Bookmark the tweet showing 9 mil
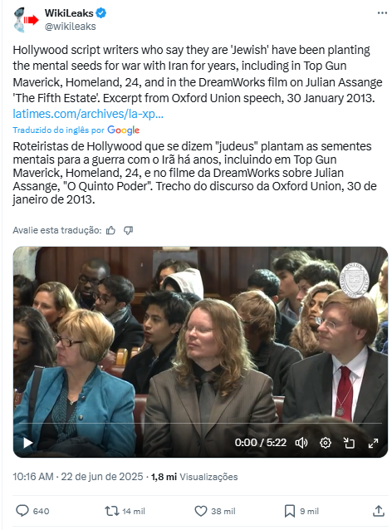The height and width of the screenshot is (530, 392). [301, 511]
